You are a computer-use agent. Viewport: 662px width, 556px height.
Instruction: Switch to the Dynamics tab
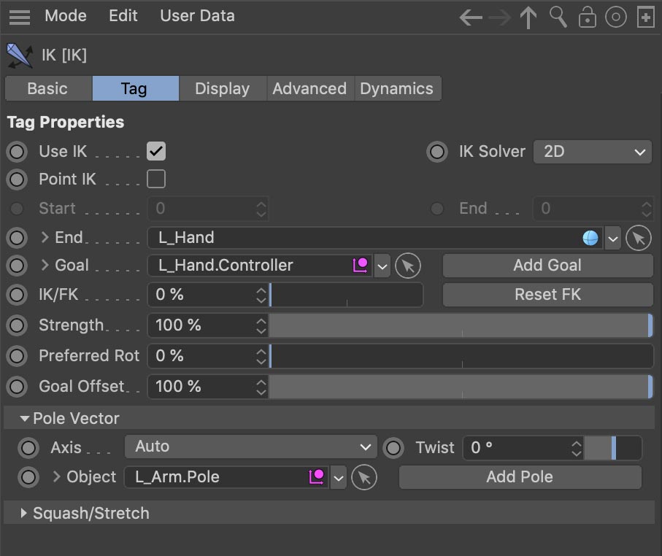[x=397, y=88]
